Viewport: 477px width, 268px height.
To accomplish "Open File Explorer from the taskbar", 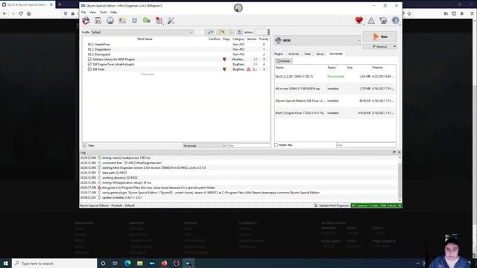I will tap(139, 263).
